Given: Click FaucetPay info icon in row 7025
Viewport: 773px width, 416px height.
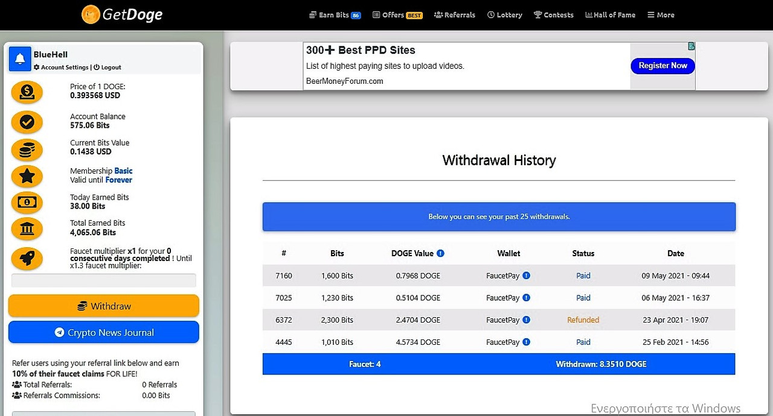Looking at the screenshot, I should [526, 298].
